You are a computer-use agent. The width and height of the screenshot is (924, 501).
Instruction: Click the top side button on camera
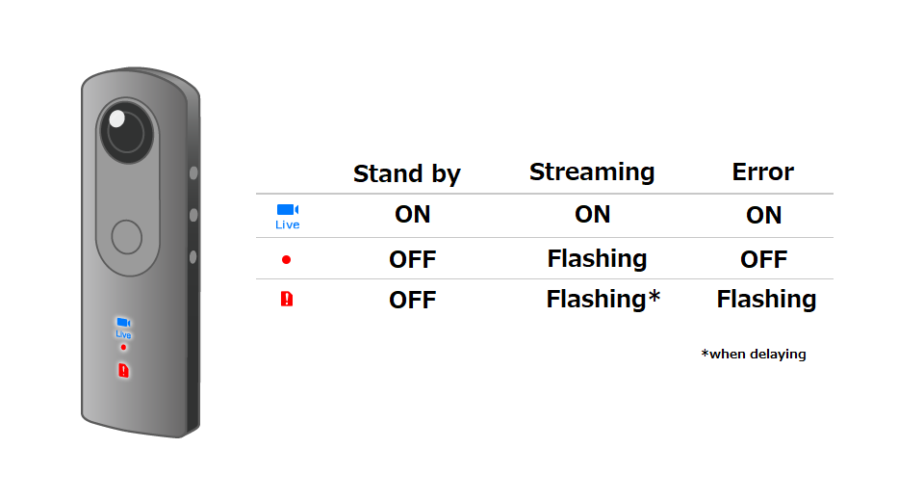click(193, 172)
